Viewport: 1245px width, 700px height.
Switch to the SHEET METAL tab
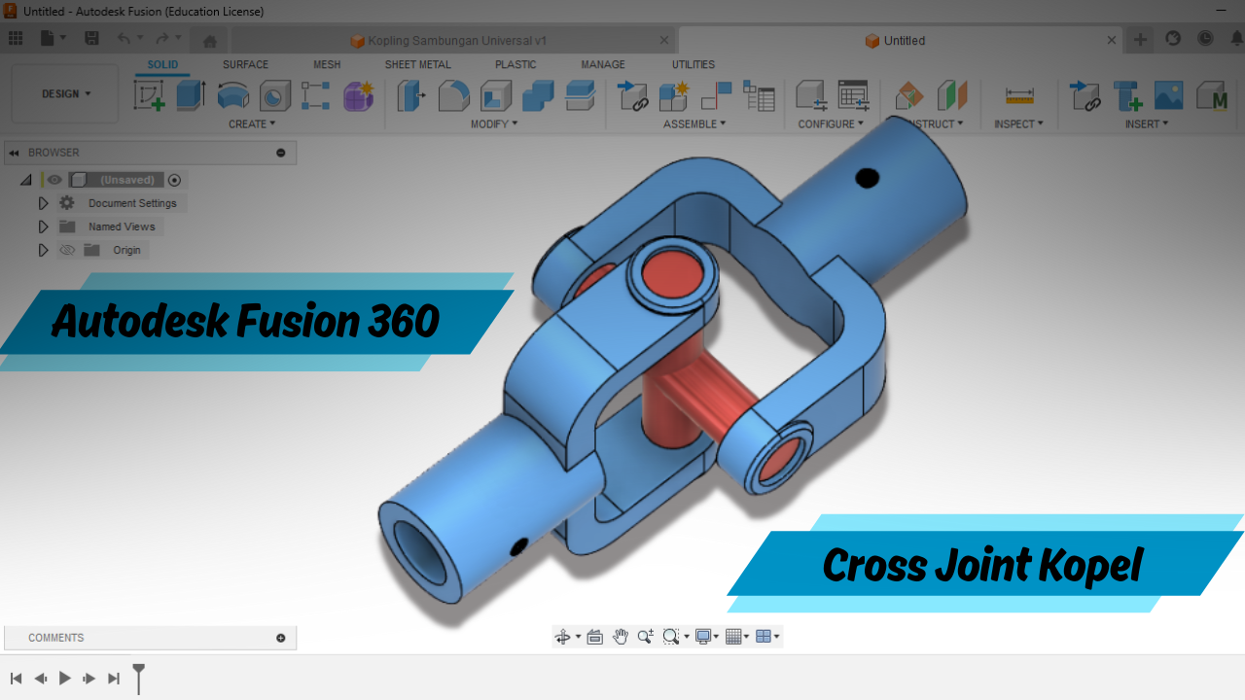click(417, 64)
